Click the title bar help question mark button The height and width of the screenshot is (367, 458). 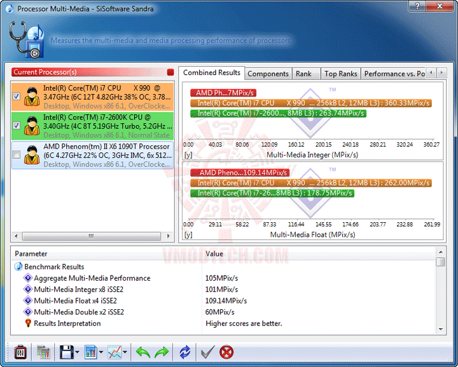click(x=417, y=6)
